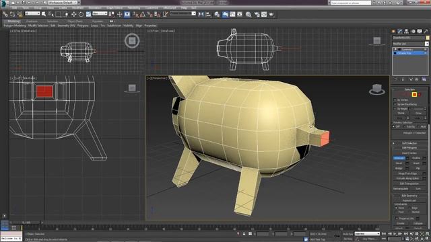Set Constraints to Face radio

[x=396, y=212]
